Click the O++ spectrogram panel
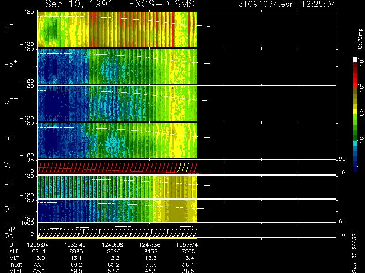The image size is (365, 273). click(x=117, y=104)
